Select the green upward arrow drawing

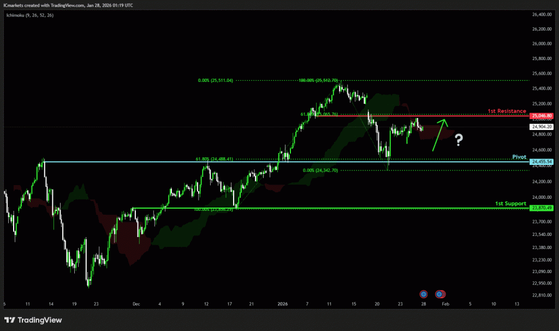coord(439,134)
